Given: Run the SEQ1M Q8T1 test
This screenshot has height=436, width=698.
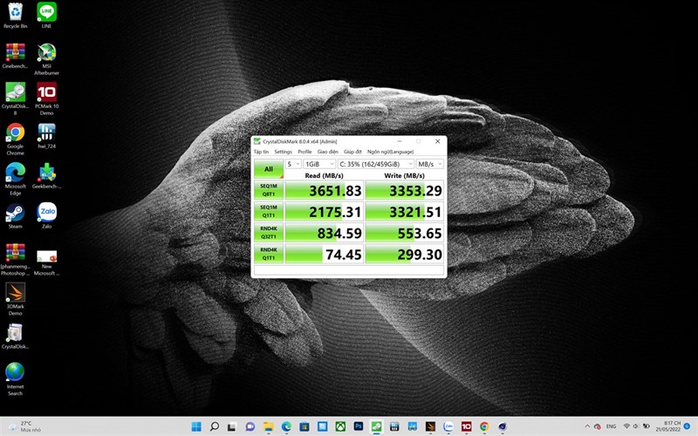Looking at the screenshot, I should click(269, 190).
